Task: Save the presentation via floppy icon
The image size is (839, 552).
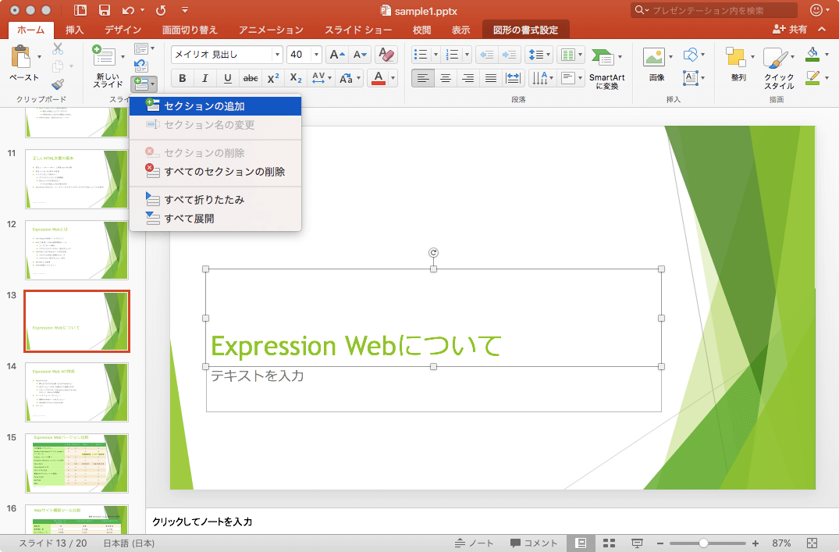Action: pos(105,10)
